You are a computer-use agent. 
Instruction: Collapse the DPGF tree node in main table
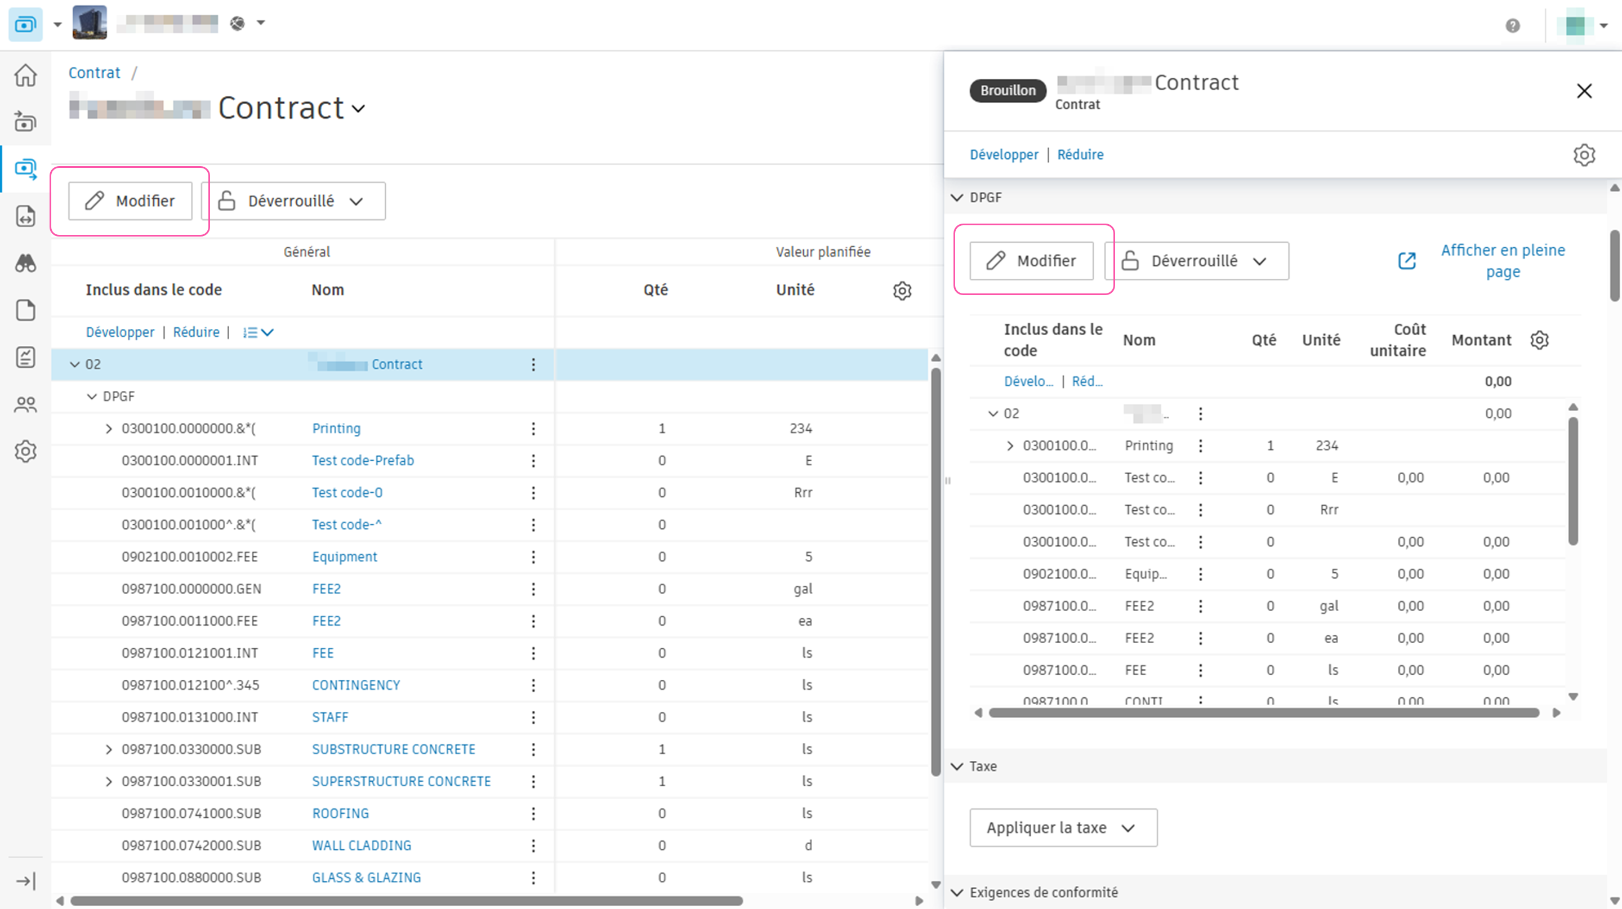pos(92,396)
